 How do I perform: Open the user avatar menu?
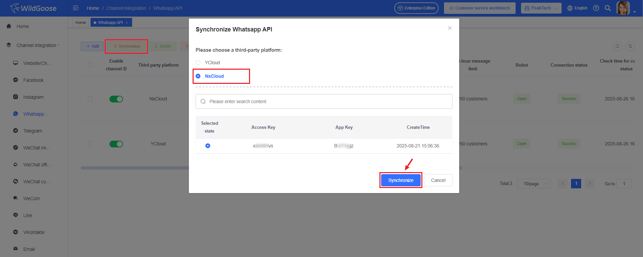(623, 8)
